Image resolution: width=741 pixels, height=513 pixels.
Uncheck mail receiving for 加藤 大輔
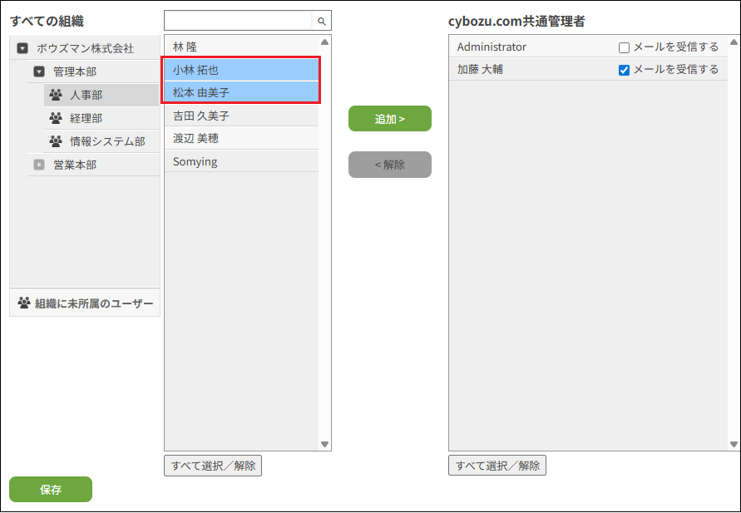(625, 71)
